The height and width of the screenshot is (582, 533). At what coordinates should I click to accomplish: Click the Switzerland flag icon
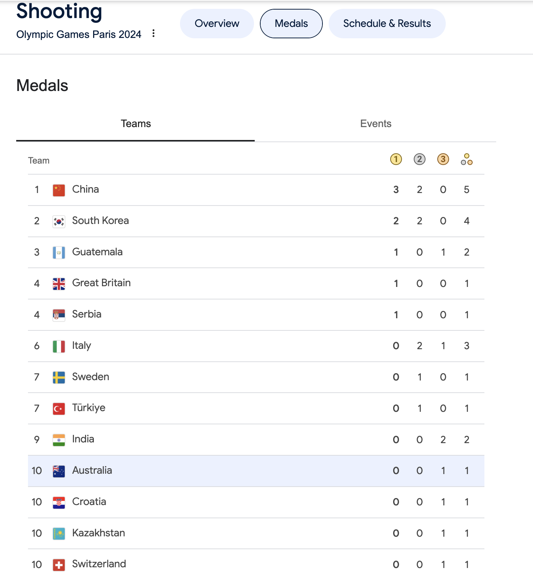(59, 565)
